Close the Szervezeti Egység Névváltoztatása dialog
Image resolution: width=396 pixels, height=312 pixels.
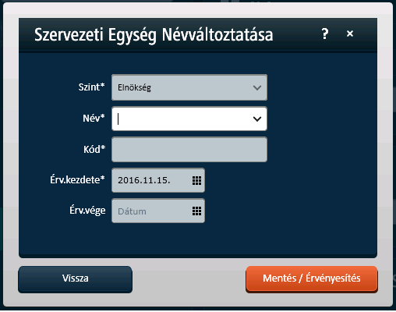350,34
